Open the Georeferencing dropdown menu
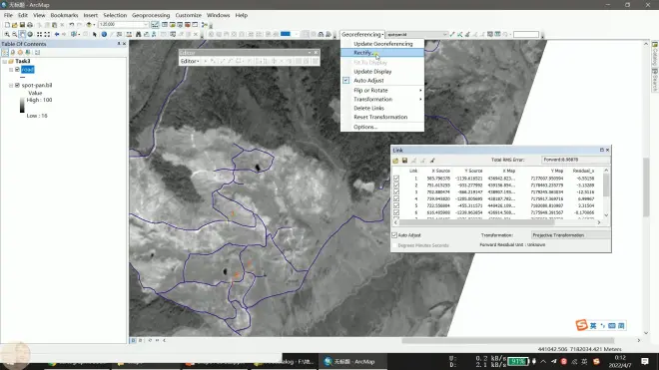Screen dimensions: 659x370 [362, 35]
